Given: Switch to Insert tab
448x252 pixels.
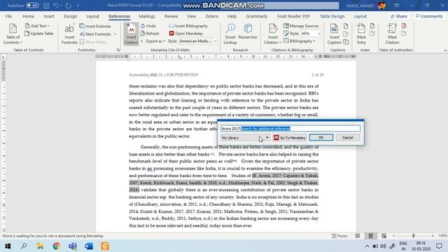Looking at the screenshot, I should pyautogui.click(x=49, y=16).
